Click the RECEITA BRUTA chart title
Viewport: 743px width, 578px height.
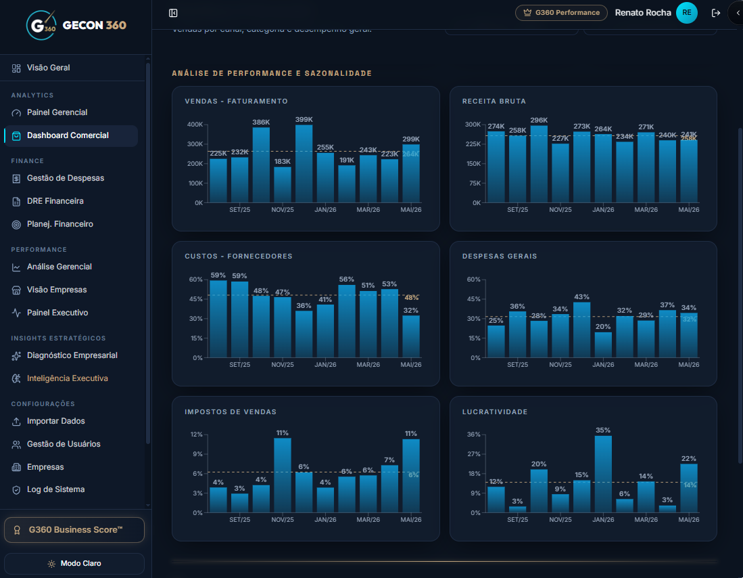[494, 101]
